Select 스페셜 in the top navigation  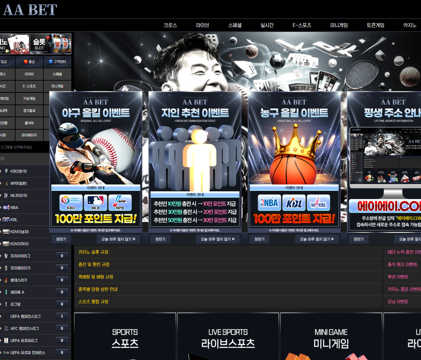click(x=235, y=25)
